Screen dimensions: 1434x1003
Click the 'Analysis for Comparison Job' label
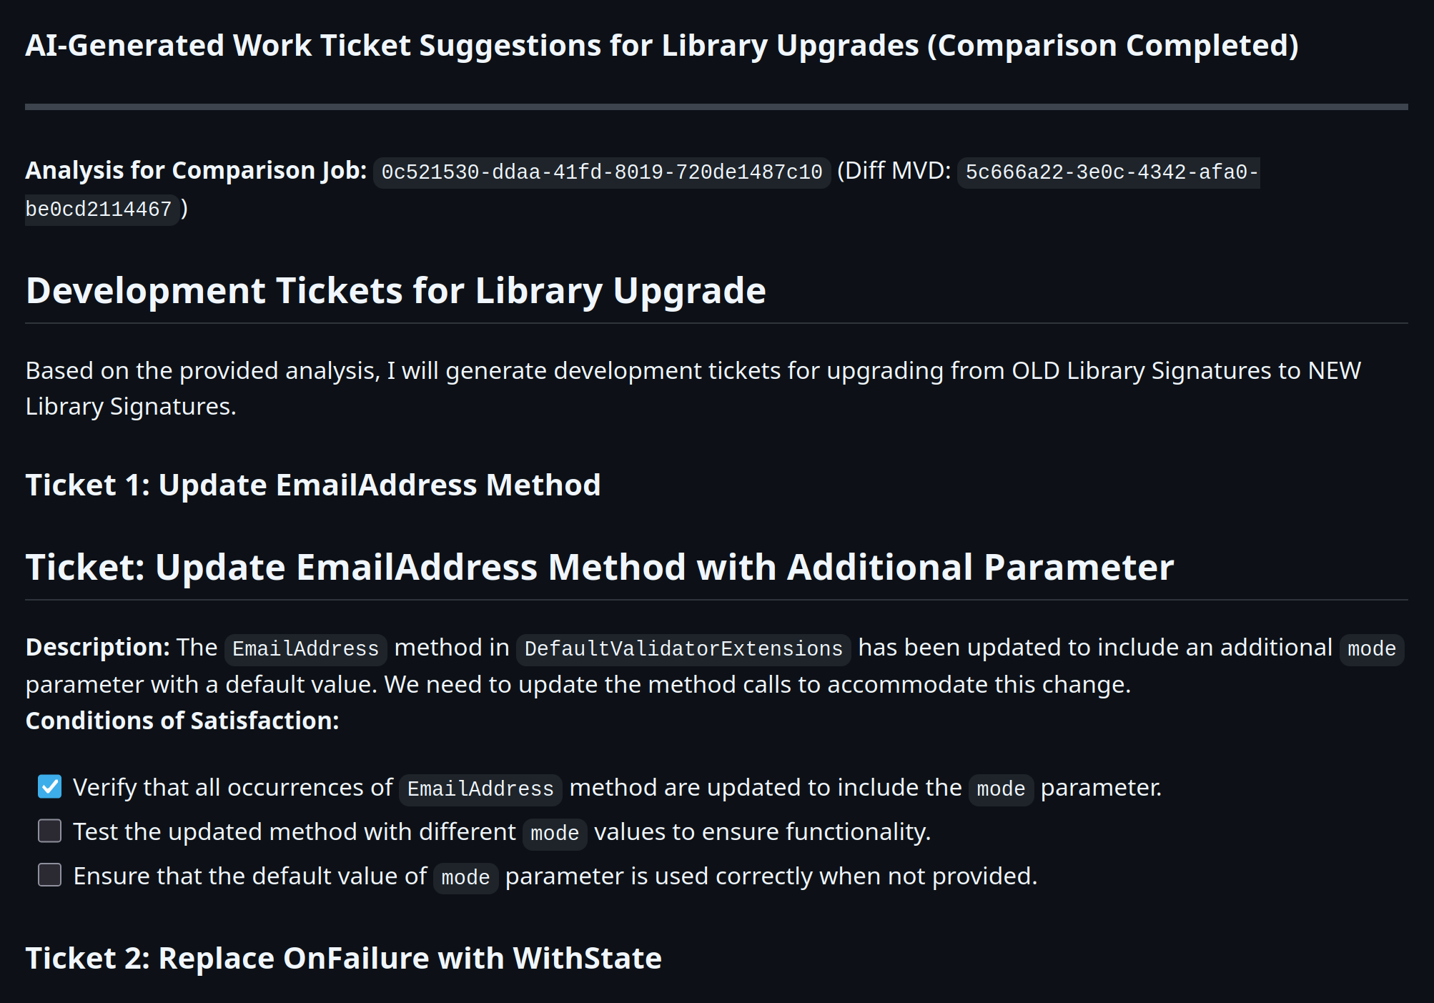[194, 170]
